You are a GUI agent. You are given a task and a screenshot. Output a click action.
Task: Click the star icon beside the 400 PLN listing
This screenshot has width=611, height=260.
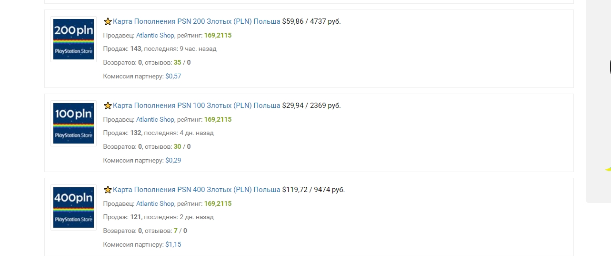(108, 190)
